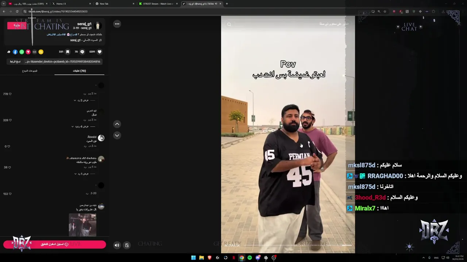
Task: Switch to the New Tab browser tab
Action: tap(115, 4)
